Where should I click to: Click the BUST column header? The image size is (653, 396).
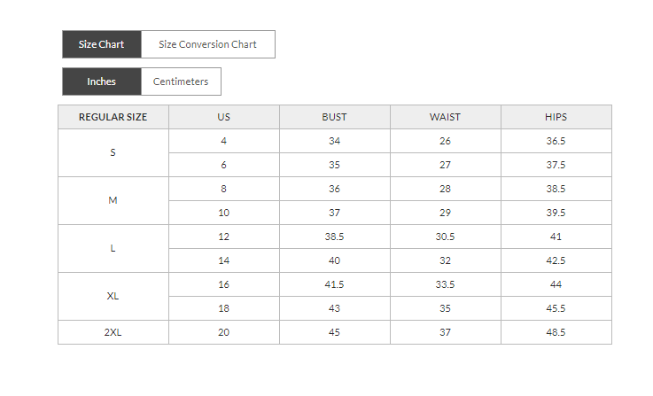click(334, 117)
